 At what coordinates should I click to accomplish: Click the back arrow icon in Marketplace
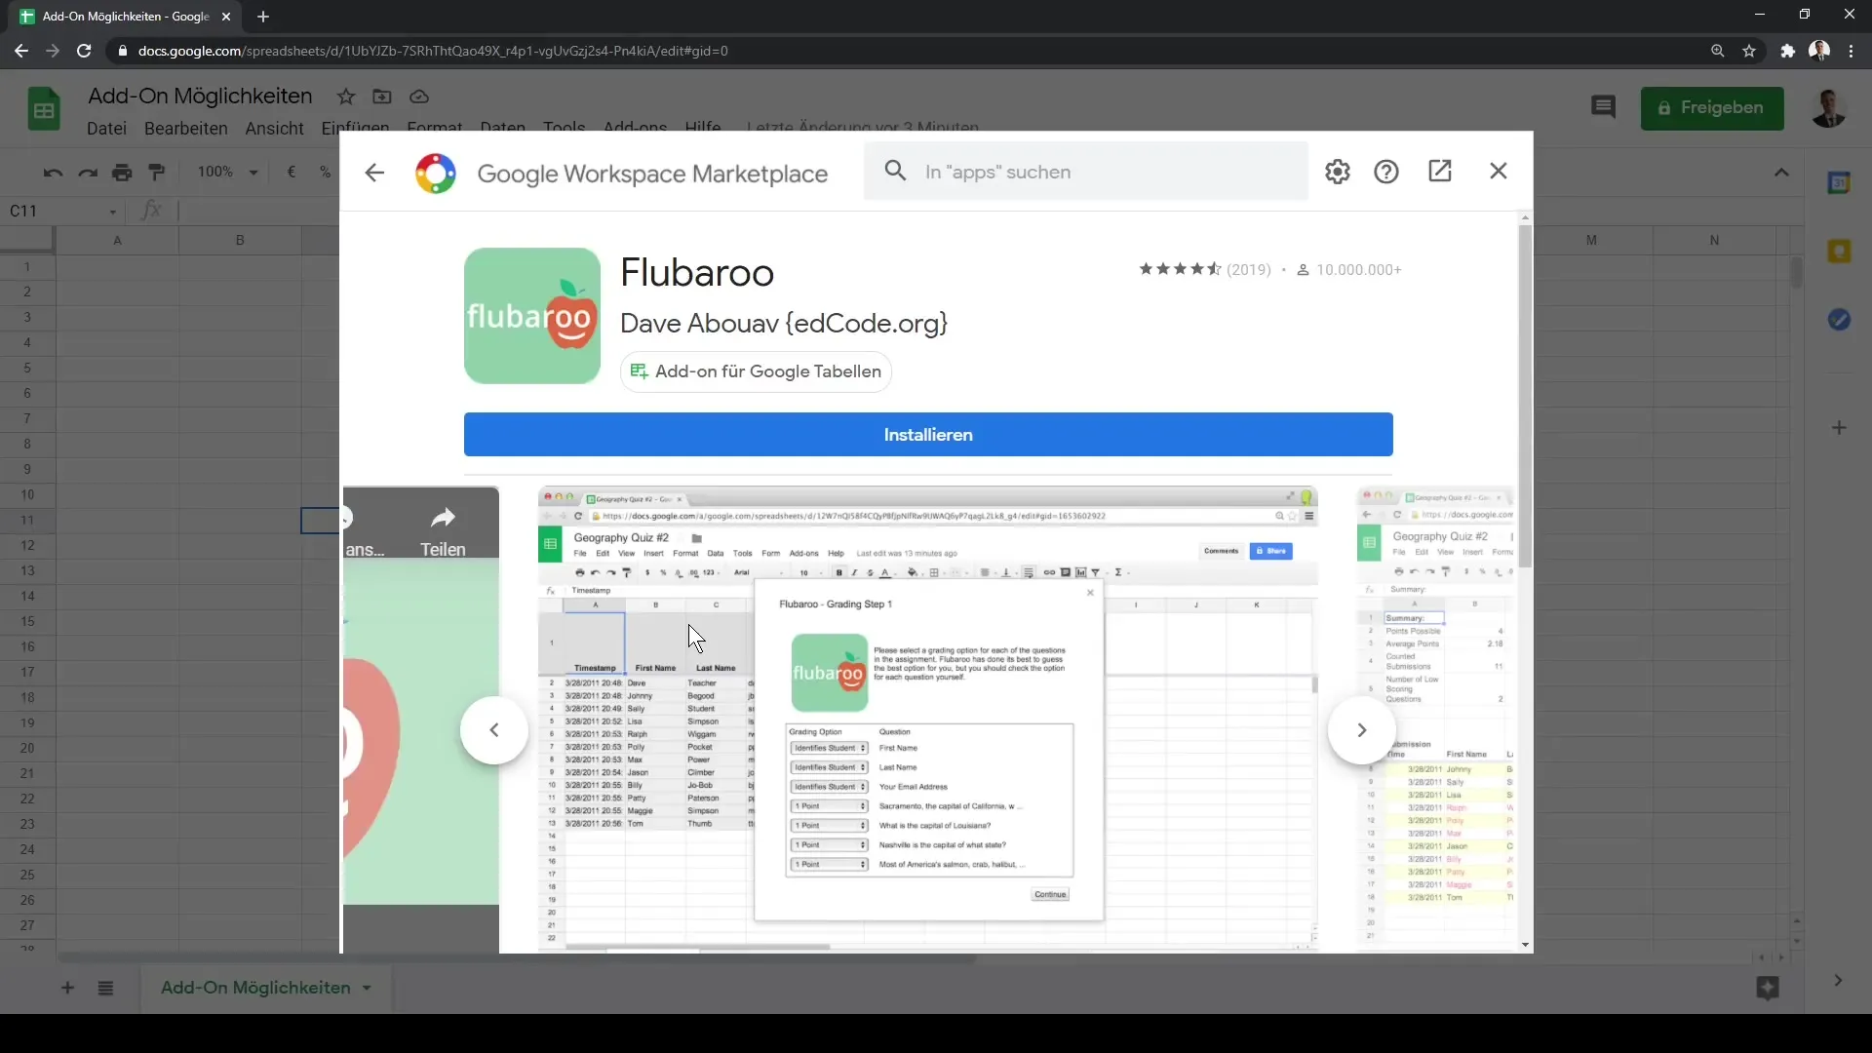point(374,171)
